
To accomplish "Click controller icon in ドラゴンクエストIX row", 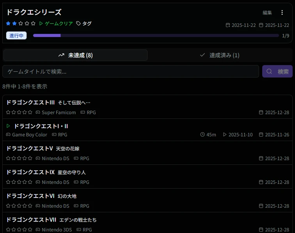I will pos(38,182).
